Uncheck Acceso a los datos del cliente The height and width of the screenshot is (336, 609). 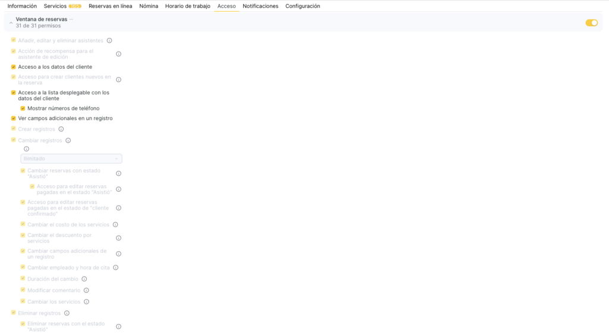(14, 67)
